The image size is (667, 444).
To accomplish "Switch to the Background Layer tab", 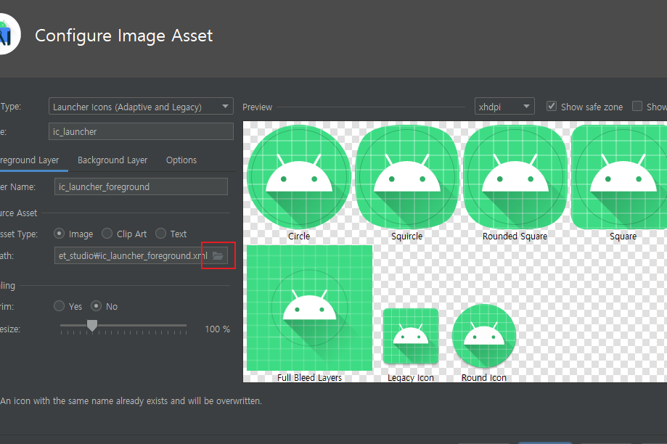I will [112, 160].
